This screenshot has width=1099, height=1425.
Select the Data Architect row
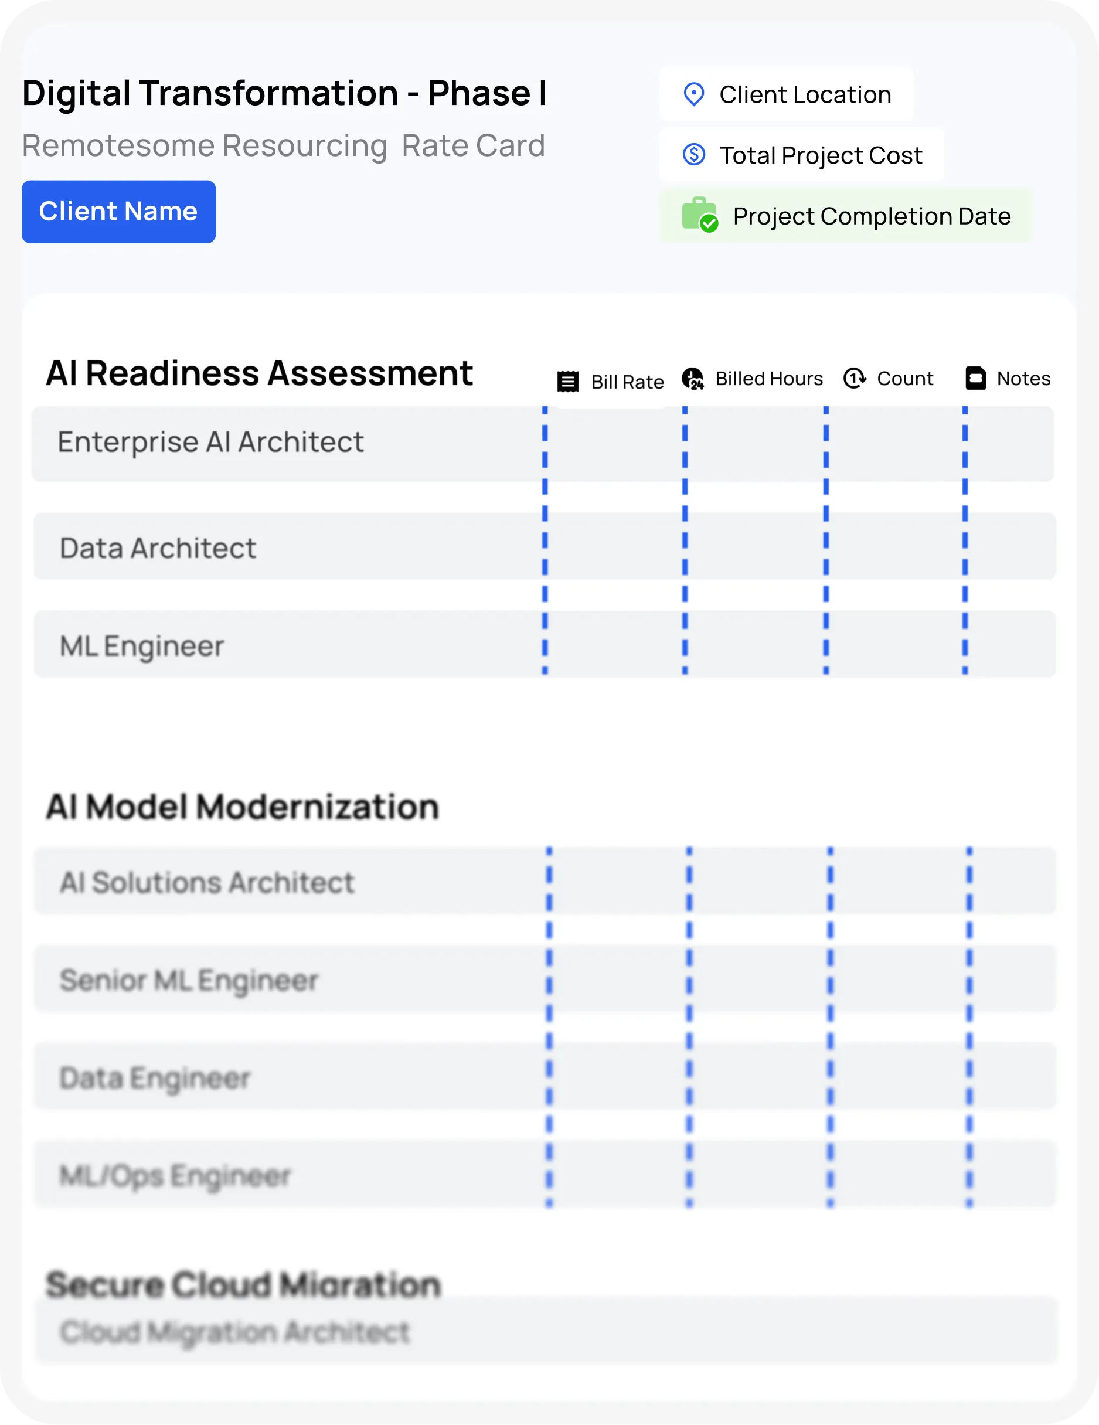[545, 547]
